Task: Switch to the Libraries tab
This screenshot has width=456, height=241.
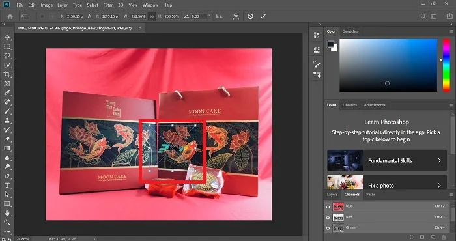Action: tap(350, 105)
